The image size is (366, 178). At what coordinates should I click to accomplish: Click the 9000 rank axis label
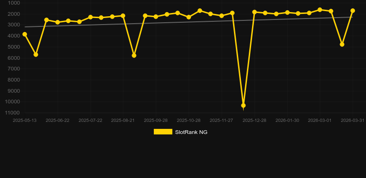click(14, 91)
